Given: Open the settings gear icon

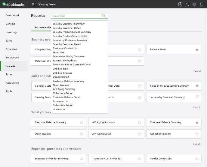Looking at the screenshot, I should point(194,4).
